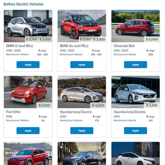Click Apply for 2020 Hyundai Ioniq Electric
The width and height of the screenshot is (165, 165).
click(x=82, y=131)
